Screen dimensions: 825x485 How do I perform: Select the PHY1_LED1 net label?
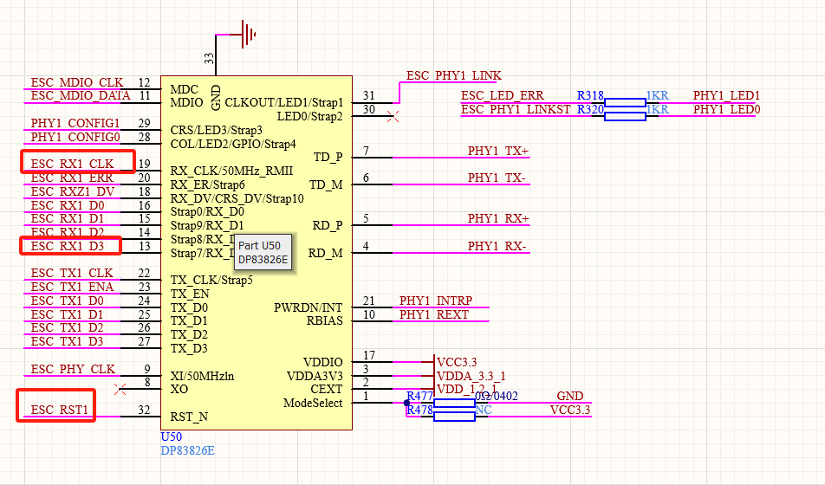pyautogui.click(x=726, y=95)
